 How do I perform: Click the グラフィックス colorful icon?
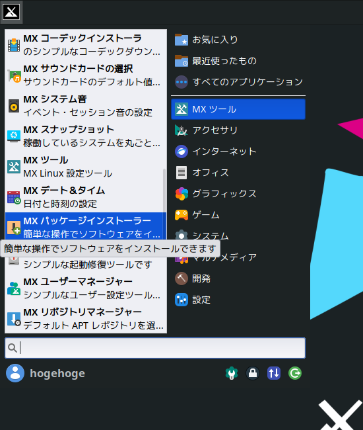tap(181, 194)
